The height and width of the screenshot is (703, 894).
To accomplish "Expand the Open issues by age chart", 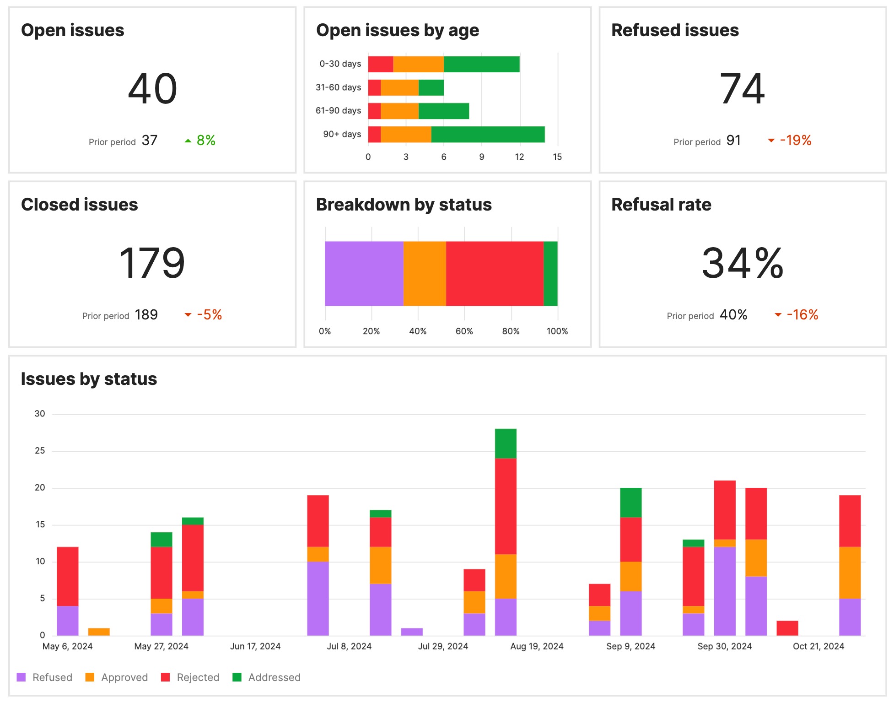I will coord(398,30).
